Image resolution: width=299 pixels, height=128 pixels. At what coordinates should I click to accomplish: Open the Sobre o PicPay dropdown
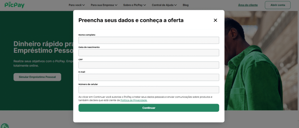pos(134,5)
